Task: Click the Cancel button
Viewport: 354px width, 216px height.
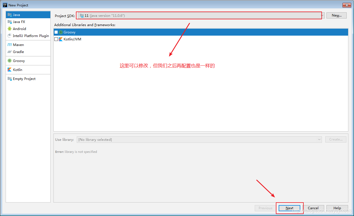Action: (x=313, y=208)
